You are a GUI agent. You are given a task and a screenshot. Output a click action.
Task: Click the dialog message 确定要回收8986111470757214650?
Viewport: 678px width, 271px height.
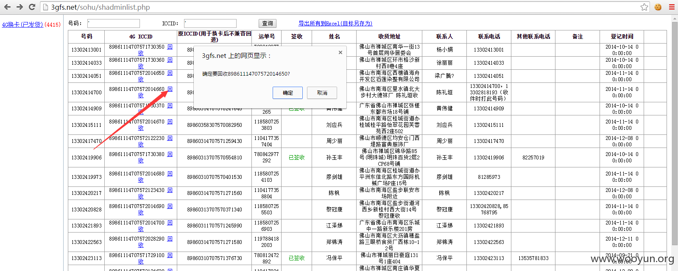[246, 74]
